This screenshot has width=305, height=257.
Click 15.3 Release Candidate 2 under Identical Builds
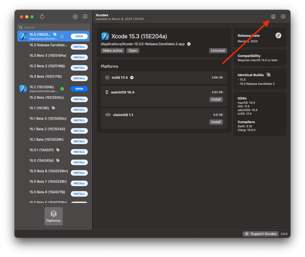pyautogui.click(x=257, y=84)
